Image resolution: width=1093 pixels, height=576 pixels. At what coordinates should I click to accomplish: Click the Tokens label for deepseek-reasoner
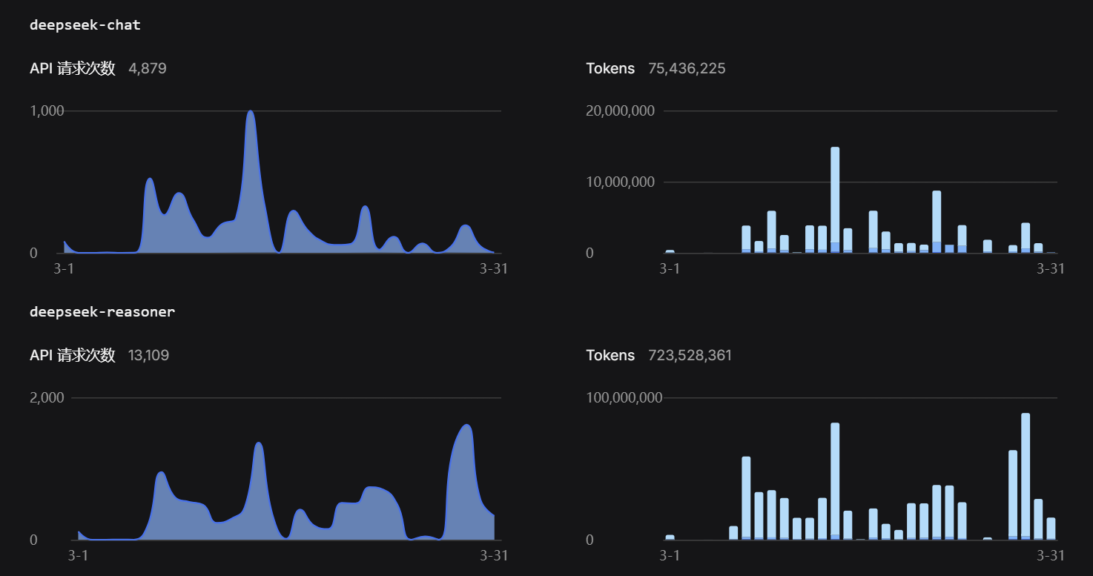[610, 356]
